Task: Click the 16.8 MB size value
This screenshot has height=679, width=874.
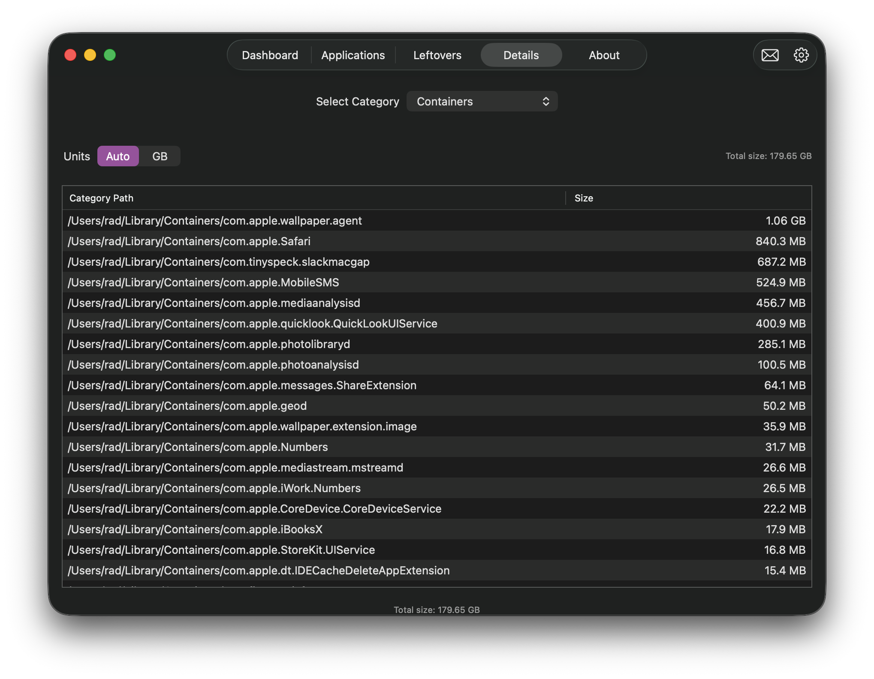Action: pyautogui.click(x=785, y=550)
